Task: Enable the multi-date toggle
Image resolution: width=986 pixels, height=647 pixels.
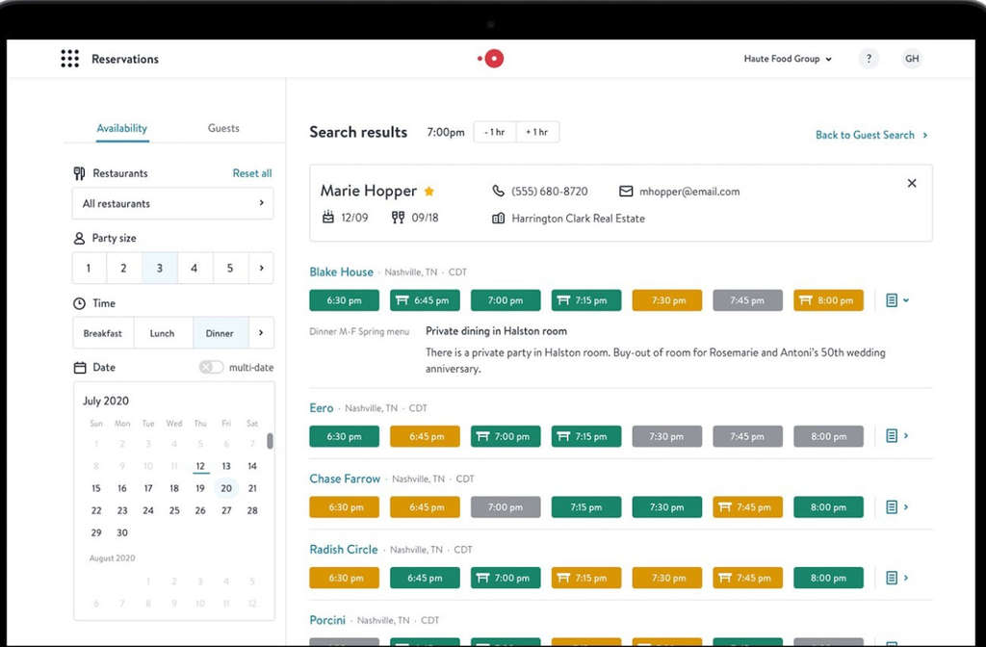Action: point(214,367)
